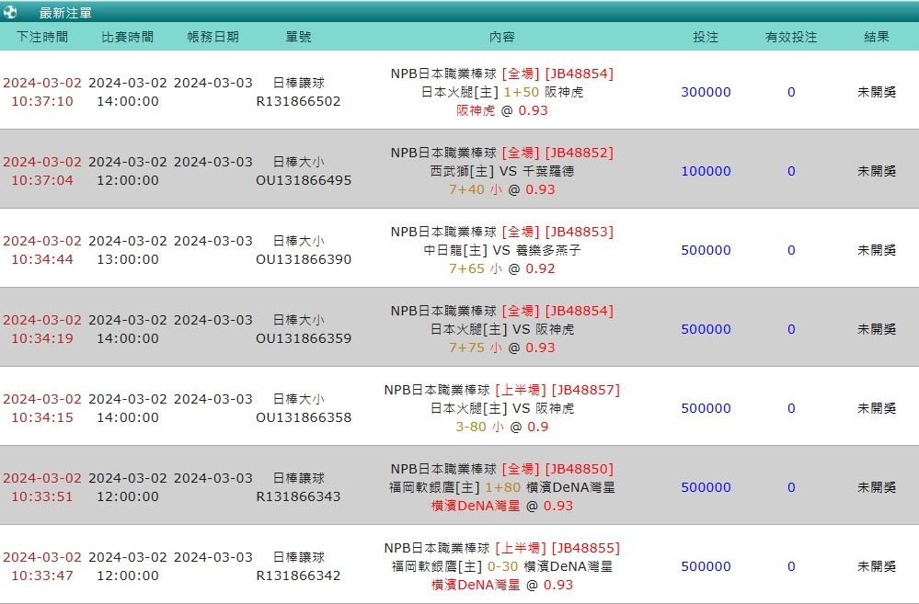
Task: Click 福岡軟銀鷹[主] 0-30 橫濱DeNA灣星 matchup
Action: 502,566
